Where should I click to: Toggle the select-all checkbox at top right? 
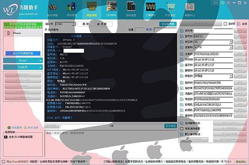click(x=239, y=24)
